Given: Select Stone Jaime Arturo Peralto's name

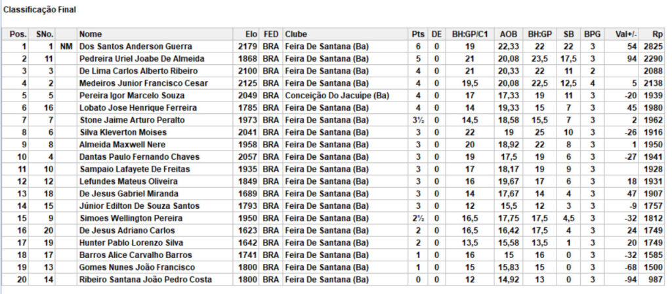Looking at the screenshot, I should click(132, 120).
